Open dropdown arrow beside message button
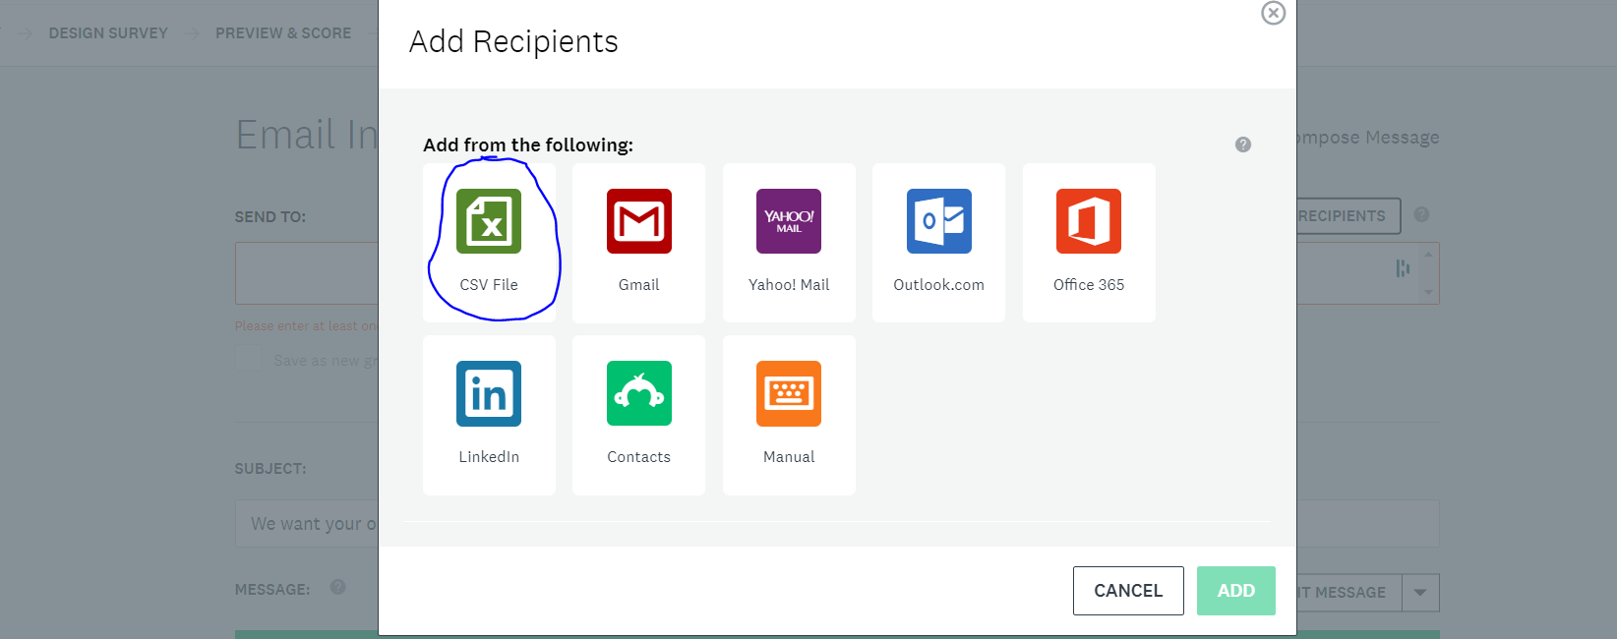 (1420, 593)
